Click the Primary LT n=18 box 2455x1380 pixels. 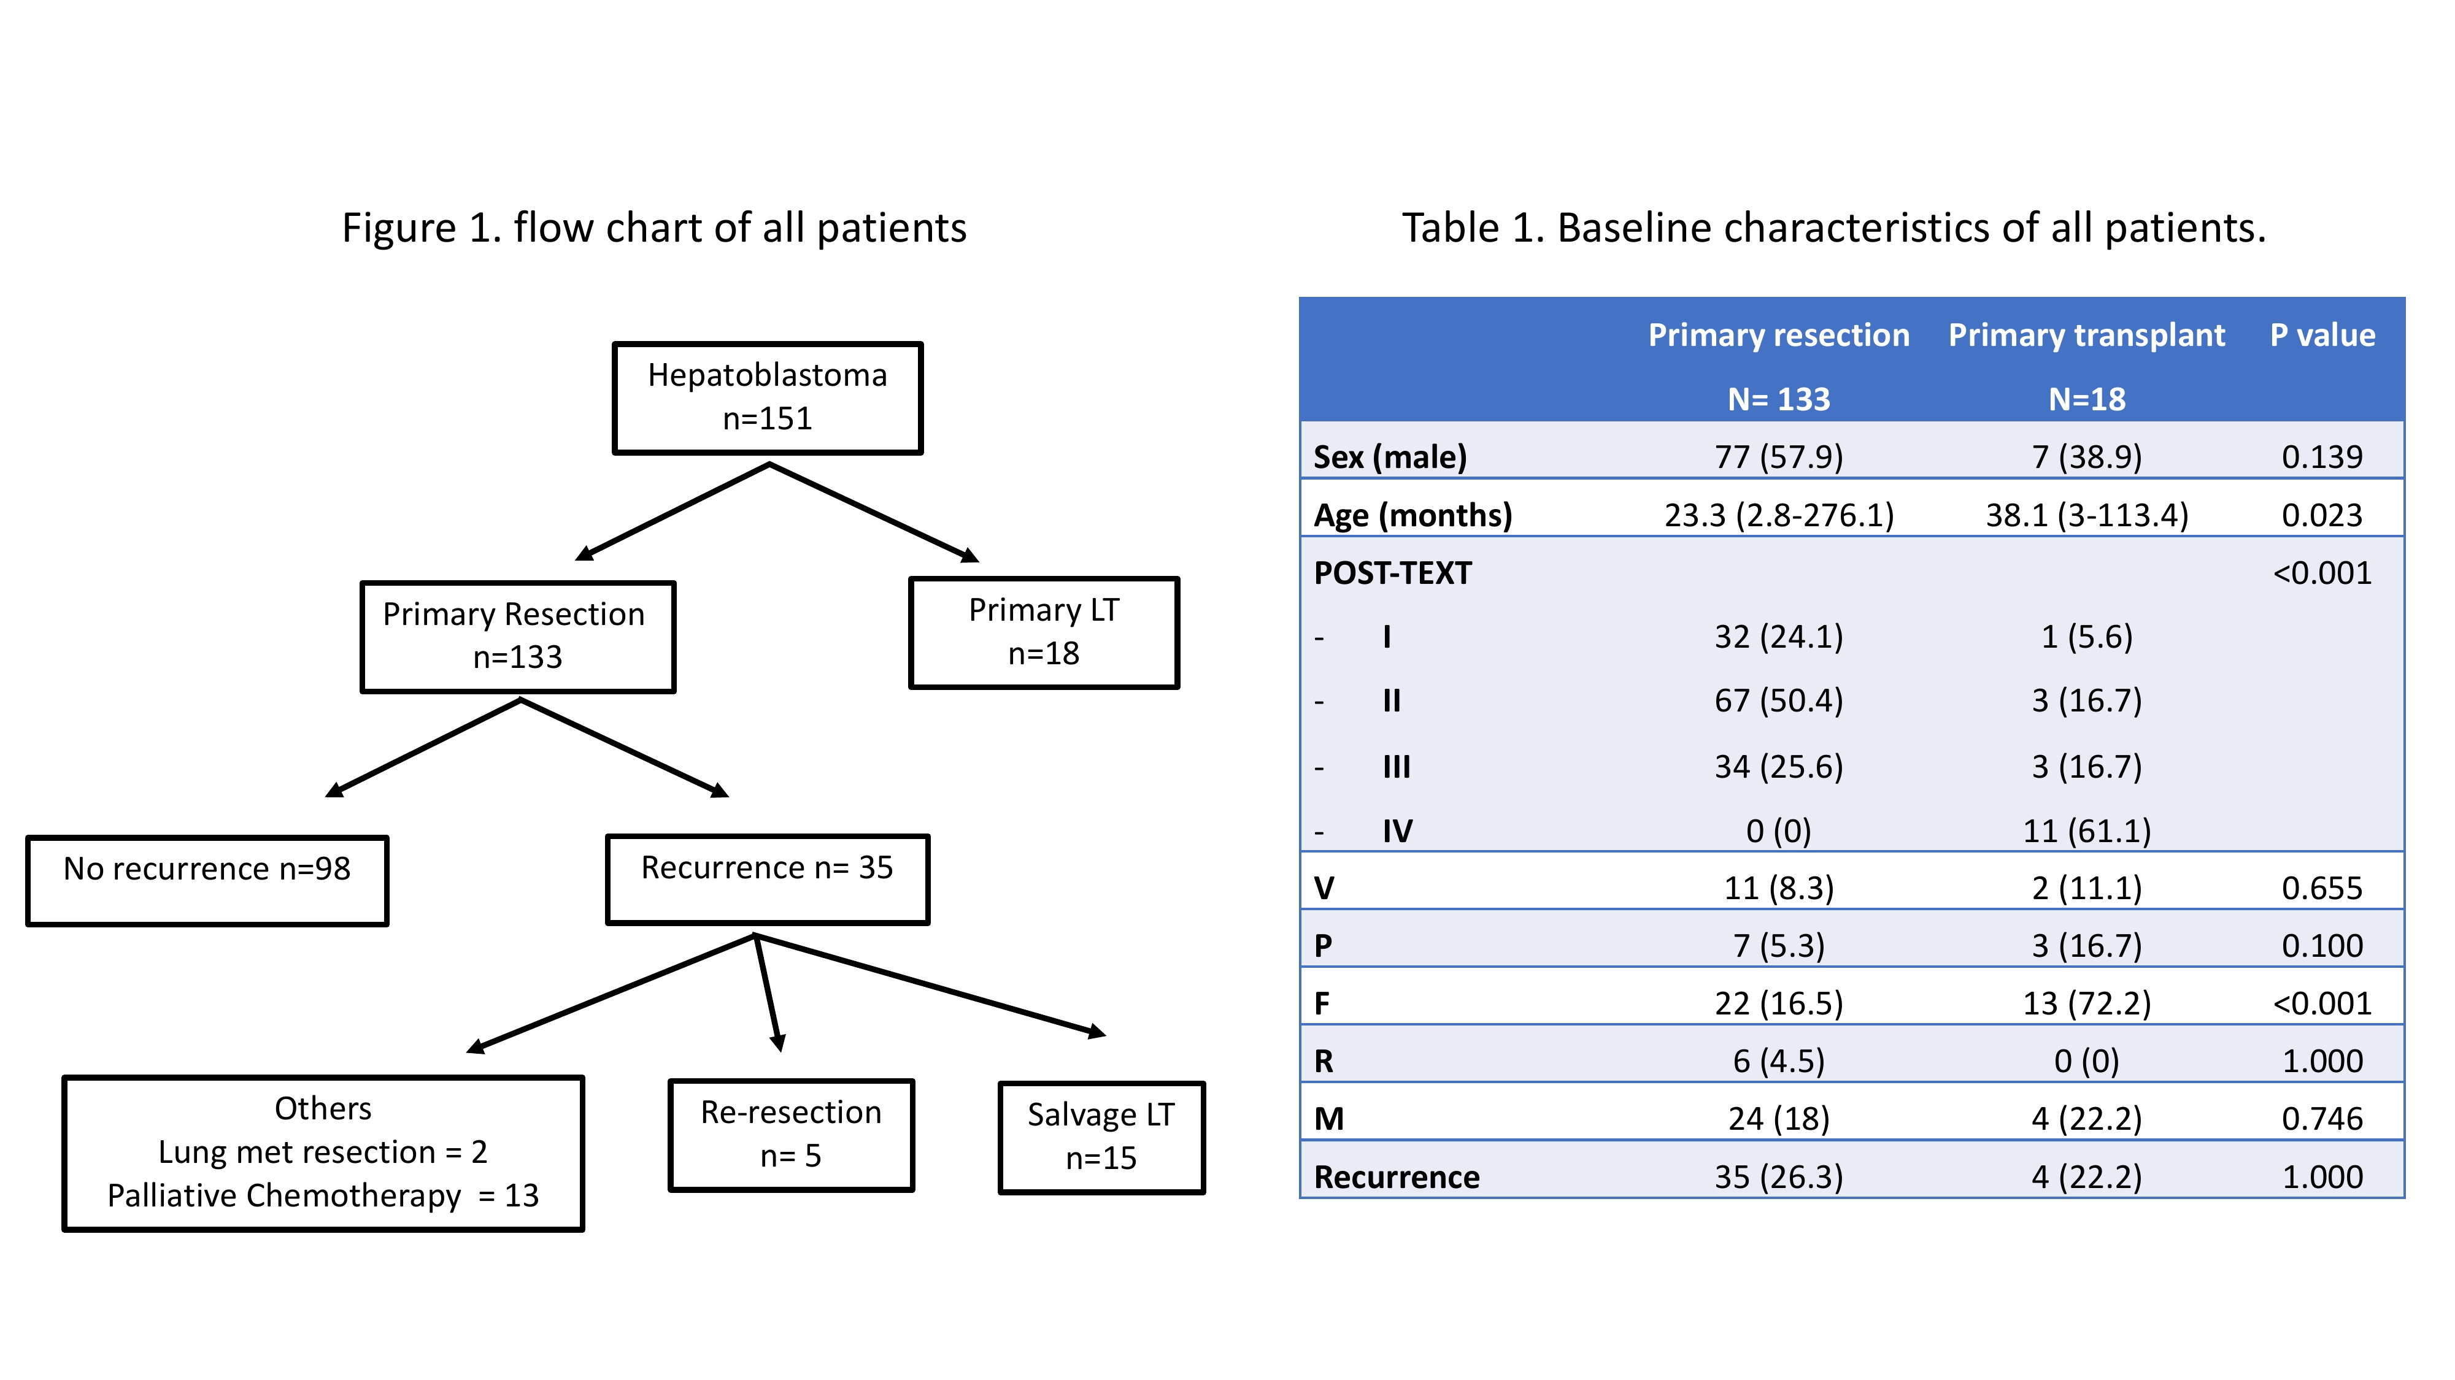pyautogui.click(x=1044, y=632)
